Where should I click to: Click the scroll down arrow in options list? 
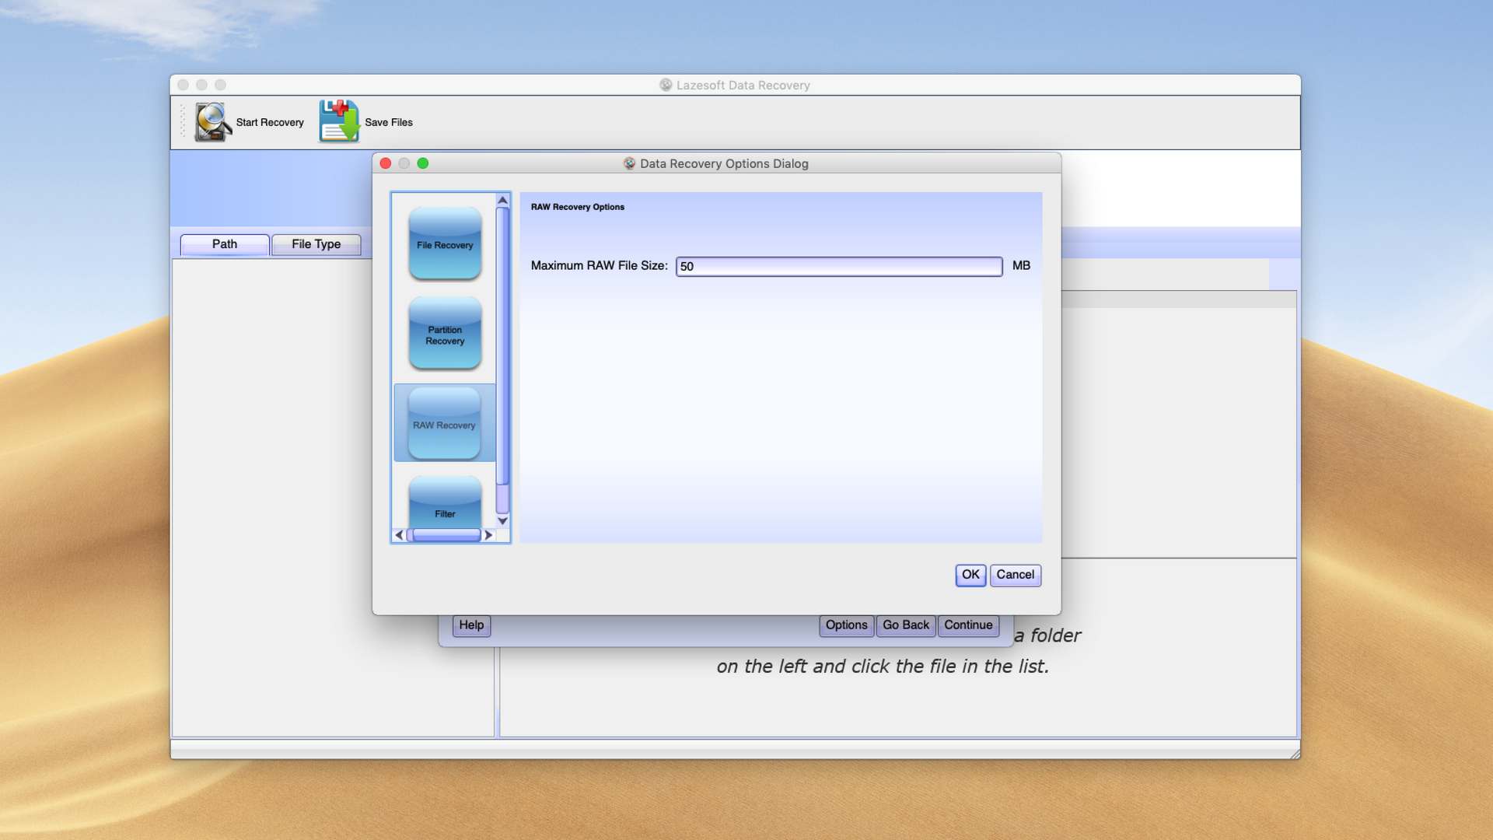[x=502, y=521]
